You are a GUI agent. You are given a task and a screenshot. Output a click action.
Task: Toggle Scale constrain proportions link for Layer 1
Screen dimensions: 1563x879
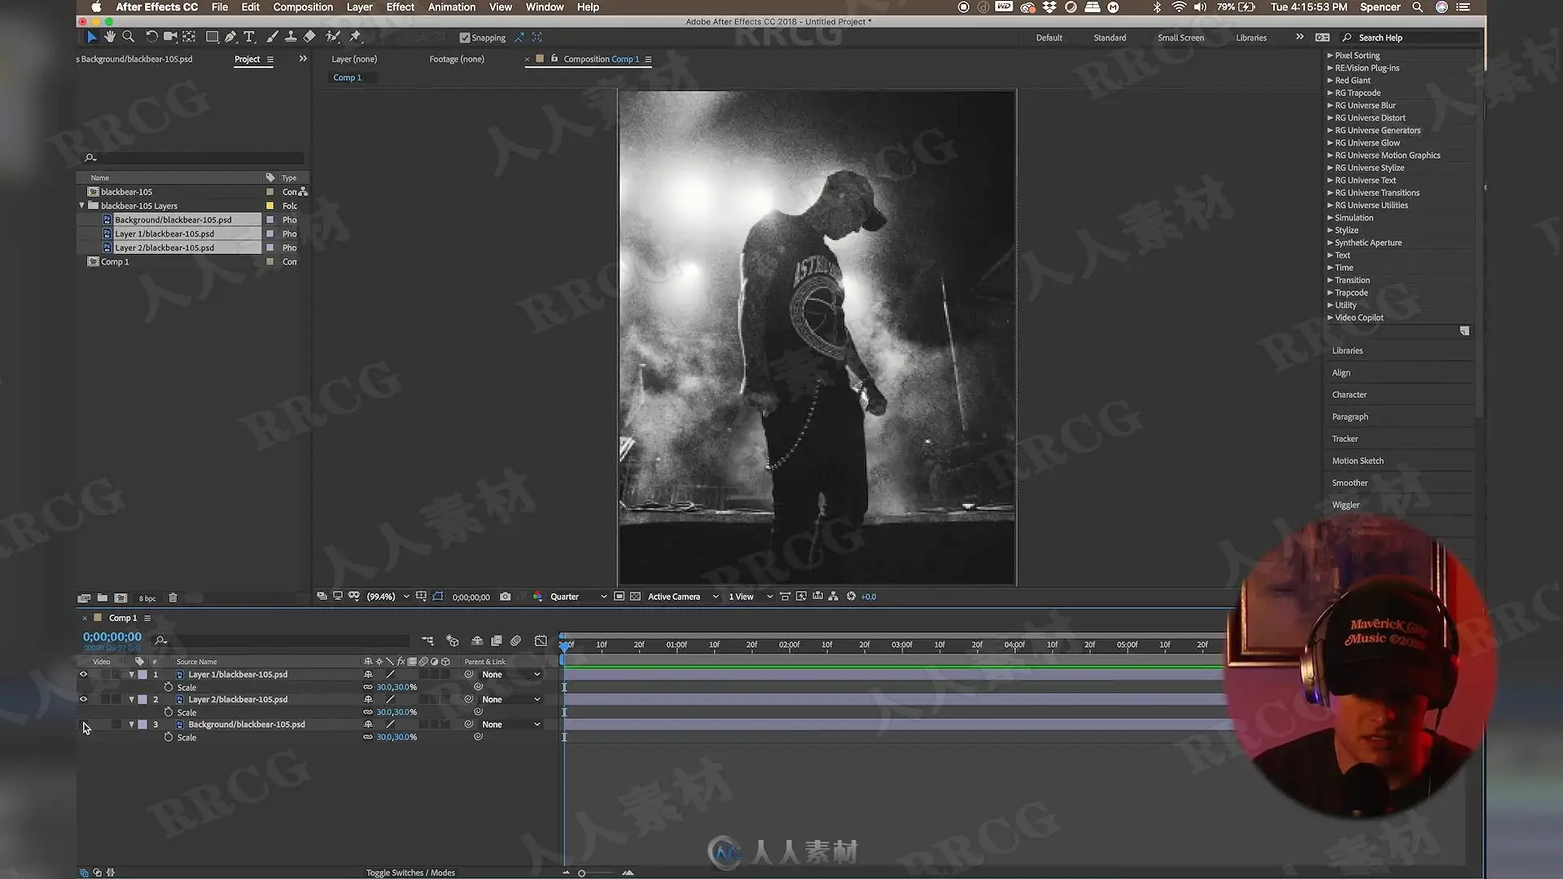[x=368, y=688]
